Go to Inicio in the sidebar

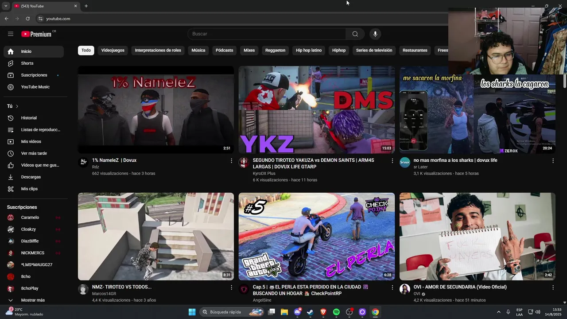(x=34, y=51)
